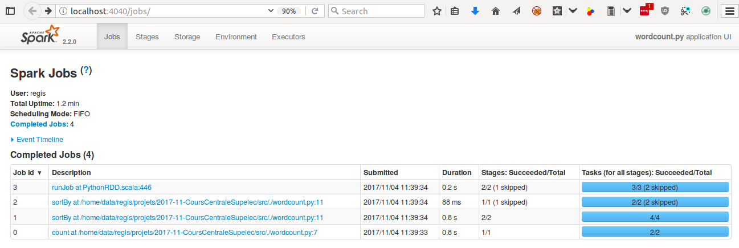Click the Apache Spark logo
The image size is (739, 248).
[x=39, y=35]
